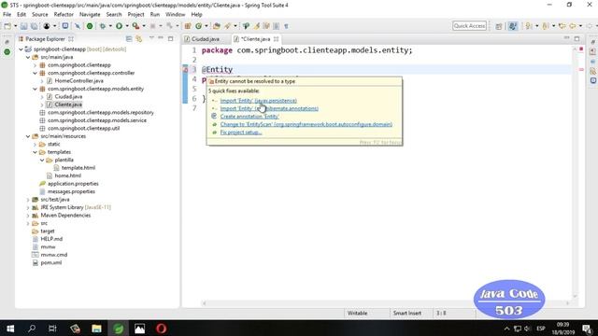Click the Save All toolbar icon
598x336 pixels.
coord(34,26)
